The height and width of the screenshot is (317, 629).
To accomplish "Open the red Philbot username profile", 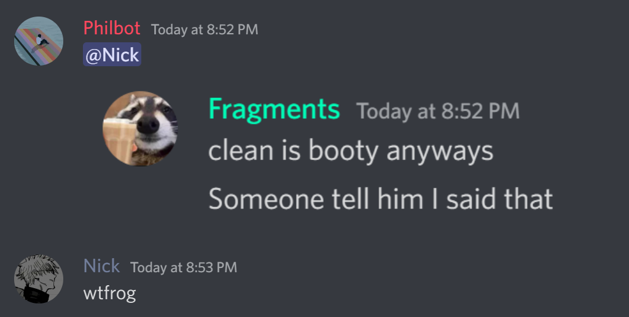I will coord(112,28).
